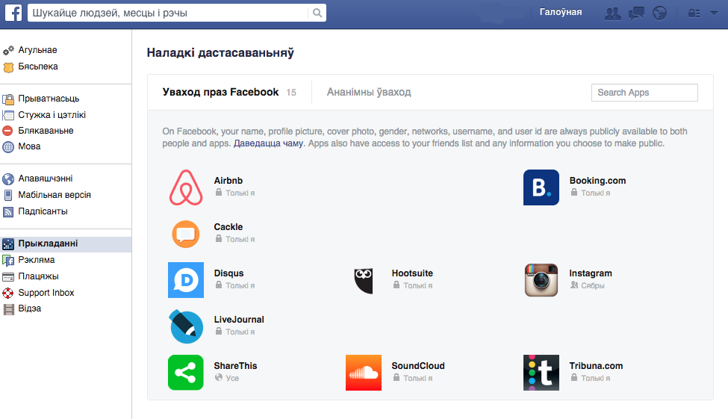Click the SoundCloud app icon

point(364,373)
